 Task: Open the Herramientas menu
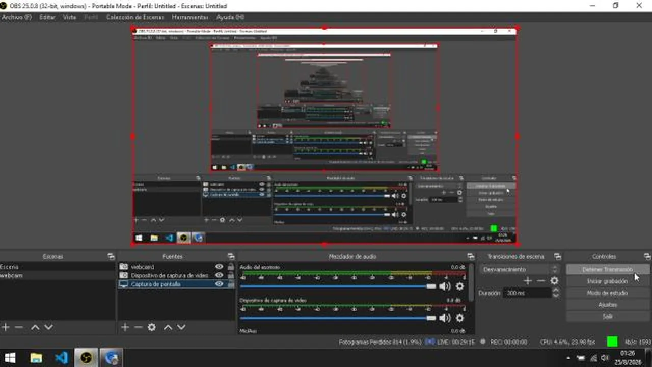pyautogui.click(x=190, y=17)
